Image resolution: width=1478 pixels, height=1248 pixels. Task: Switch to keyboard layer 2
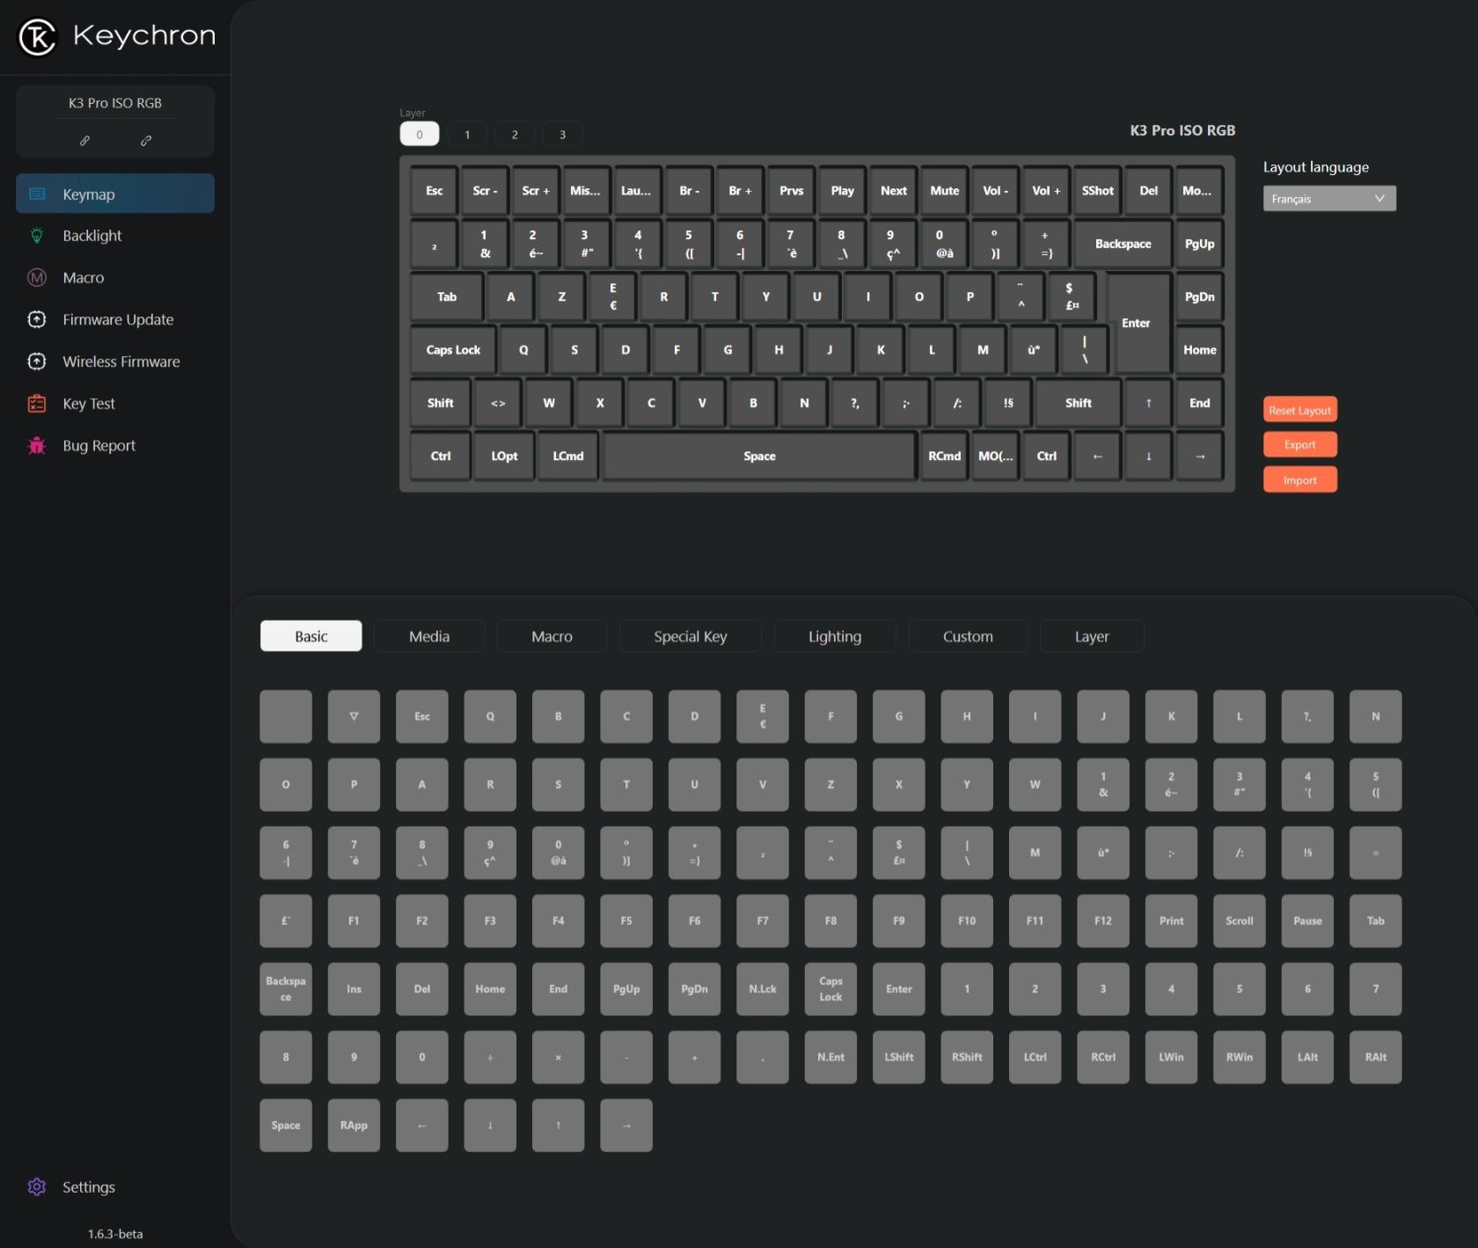point(515,135)
